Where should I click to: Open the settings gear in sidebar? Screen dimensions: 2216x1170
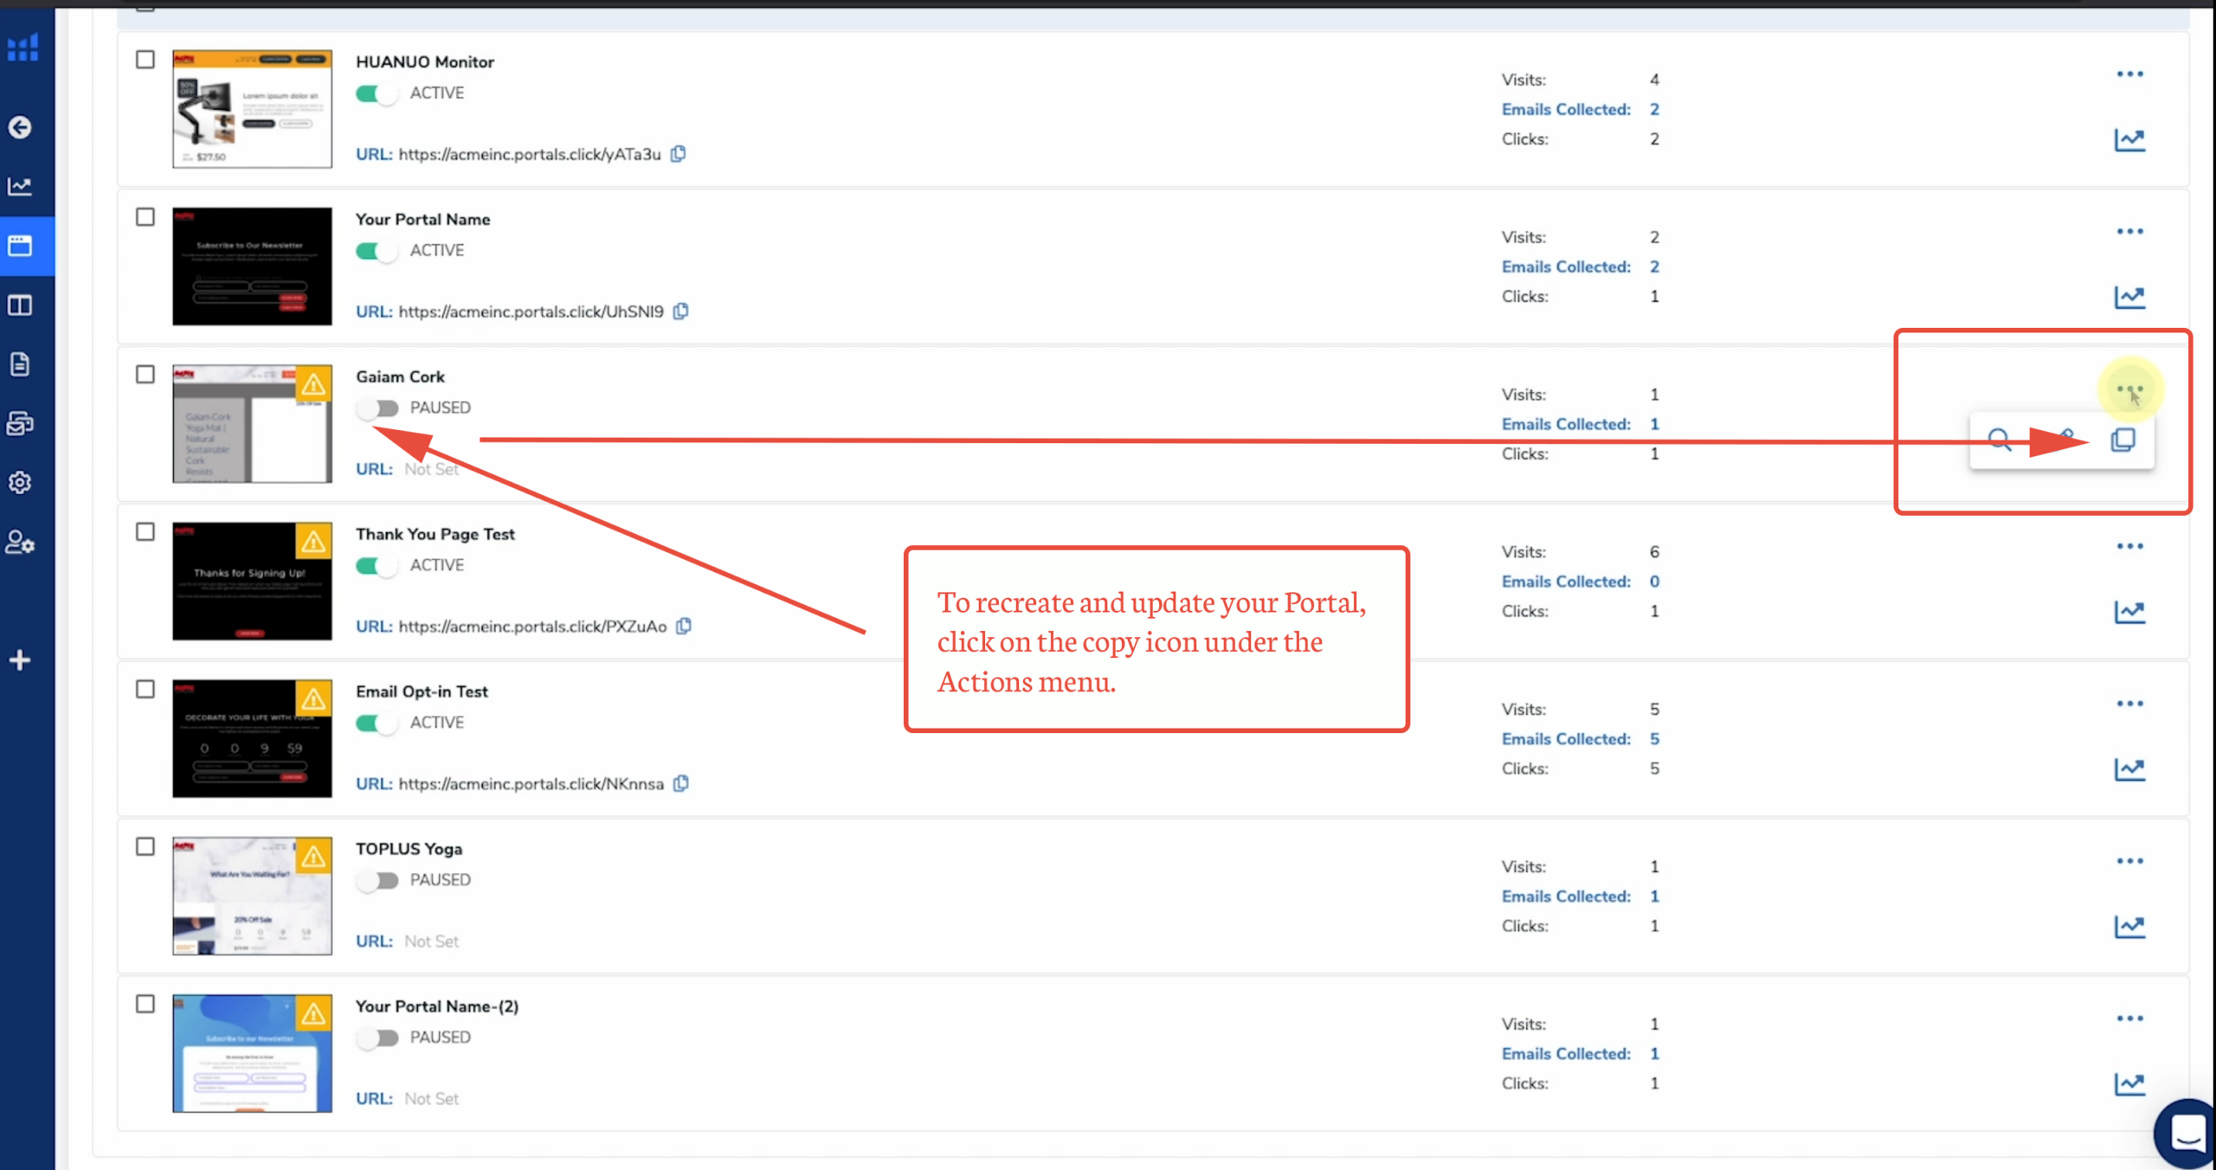click(x=20, y=482)
